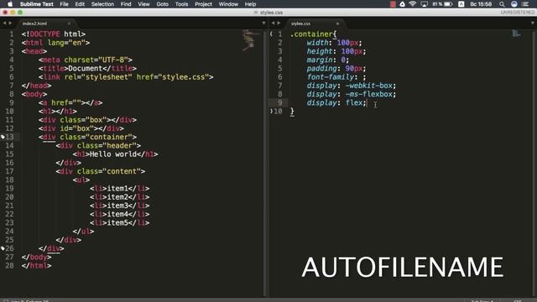Click the div class="content" line
The width and height of the screenshot is (537, 302).
[x=101, y=171]
